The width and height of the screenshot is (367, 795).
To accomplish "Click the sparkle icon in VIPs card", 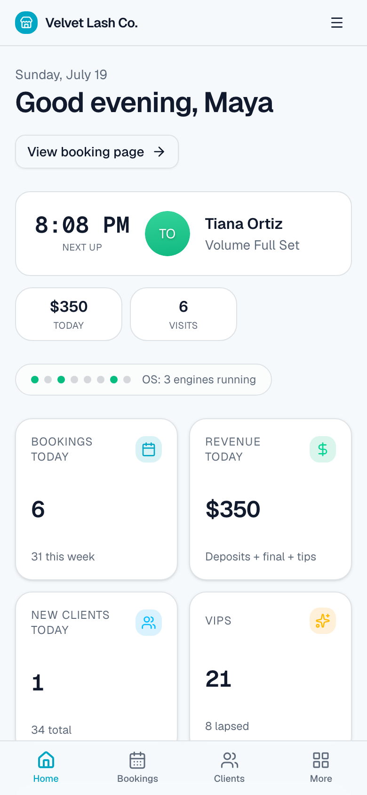I will (x=323, y=621).
